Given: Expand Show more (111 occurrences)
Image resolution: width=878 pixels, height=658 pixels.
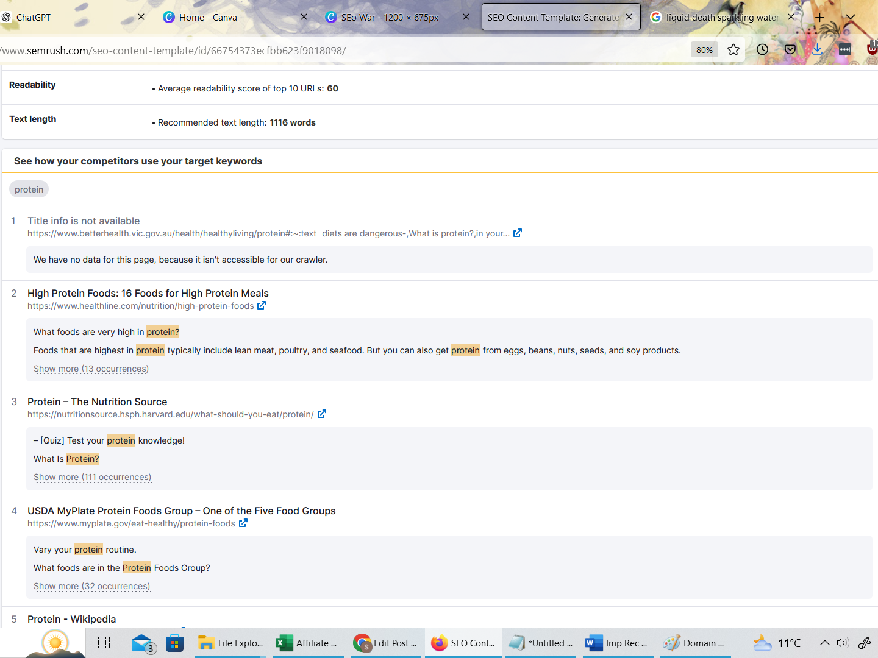Looking at the screenshot, I should tap(92, 477).
